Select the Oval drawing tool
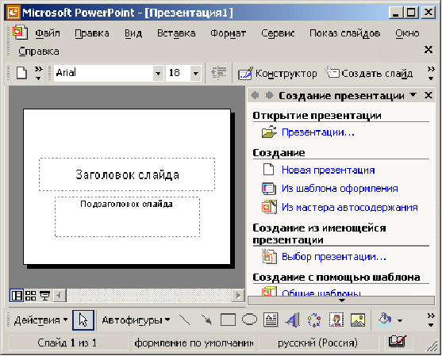This screenshot has width=442, height=356. [x=249, y=320]
